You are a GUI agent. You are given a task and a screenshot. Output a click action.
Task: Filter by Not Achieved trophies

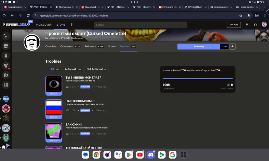[96, 69]
